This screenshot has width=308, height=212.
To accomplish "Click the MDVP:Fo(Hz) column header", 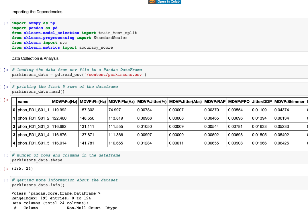I will point(65,102).
